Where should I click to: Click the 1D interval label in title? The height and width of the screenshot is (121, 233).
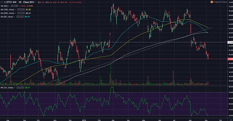click(20, 2)
